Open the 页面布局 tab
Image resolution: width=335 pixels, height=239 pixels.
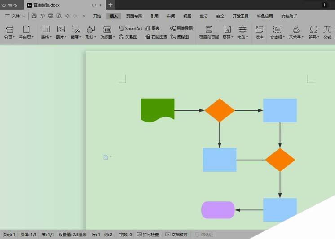click(134, 16)
